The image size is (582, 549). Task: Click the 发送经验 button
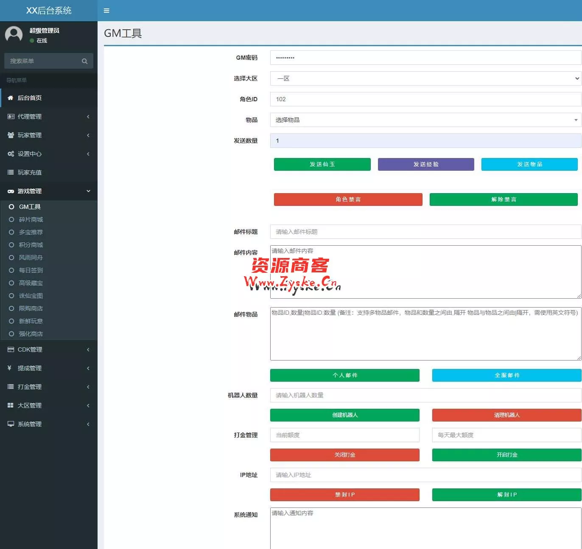point(426,164)
